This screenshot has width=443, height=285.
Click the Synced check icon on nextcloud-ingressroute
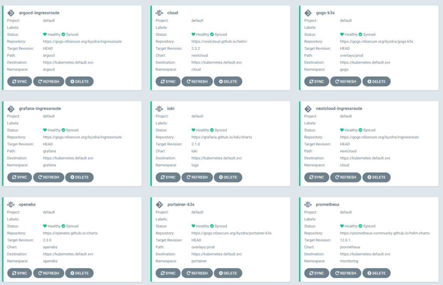(x=360, y=130)
